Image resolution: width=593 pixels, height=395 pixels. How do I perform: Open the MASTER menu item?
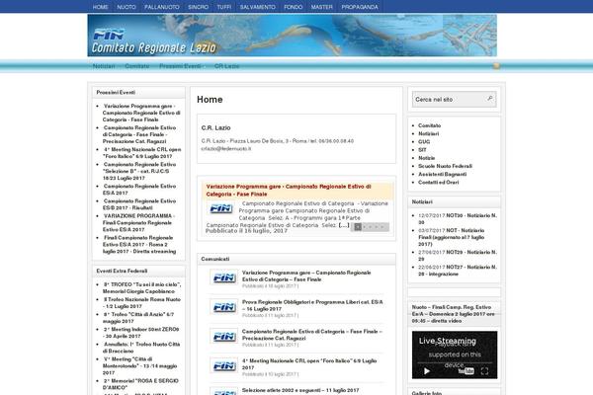click(x=322, y=7)
